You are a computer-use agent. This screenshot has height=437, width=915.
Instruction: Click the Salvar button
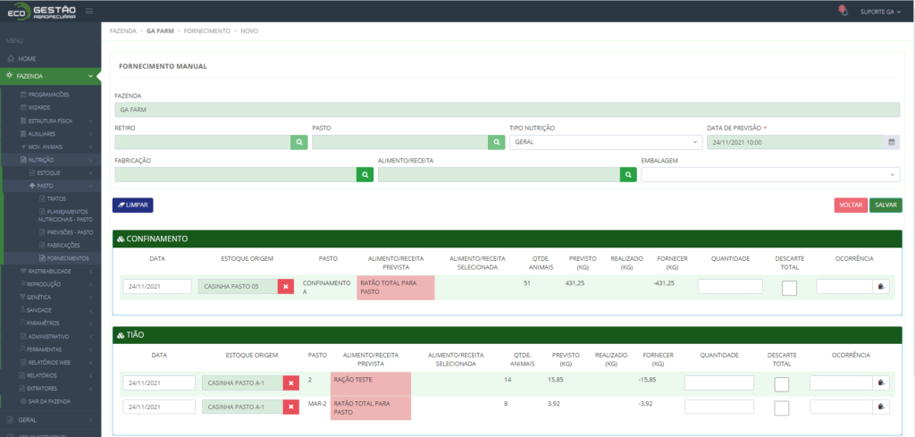tap(886, 206)
